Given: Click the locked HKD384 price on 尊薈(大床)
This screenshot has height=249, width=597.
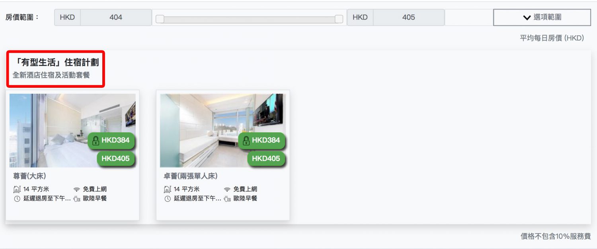Looking at the screenshot, I should click(111, 140).
